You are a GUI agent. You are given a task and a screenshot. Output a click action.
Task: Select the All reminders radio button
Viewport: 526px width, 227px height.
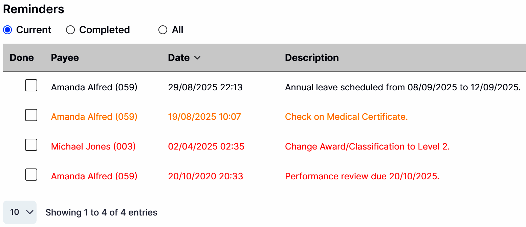coord(163,30)
